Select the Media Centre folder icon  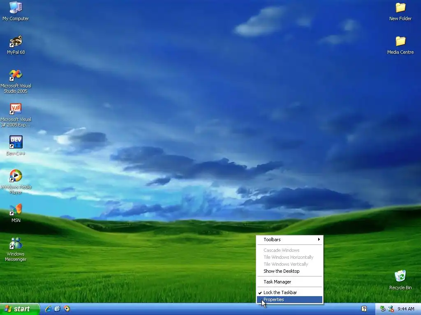coord(400,45)
